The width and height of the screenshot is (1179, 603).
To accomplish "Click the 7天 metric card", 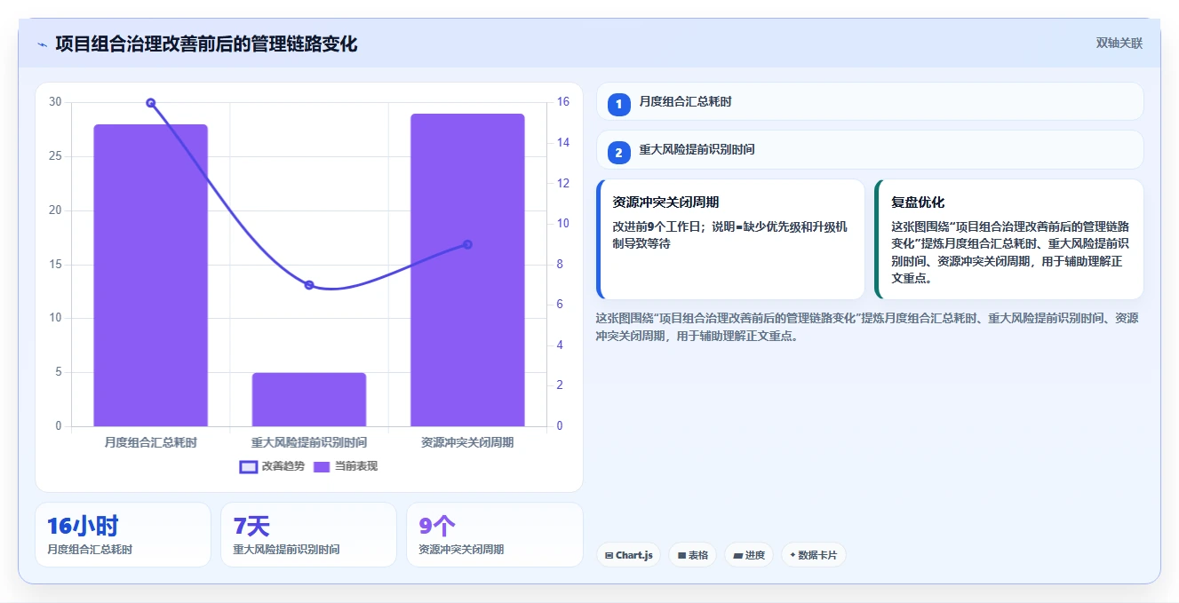I will 308,535.
